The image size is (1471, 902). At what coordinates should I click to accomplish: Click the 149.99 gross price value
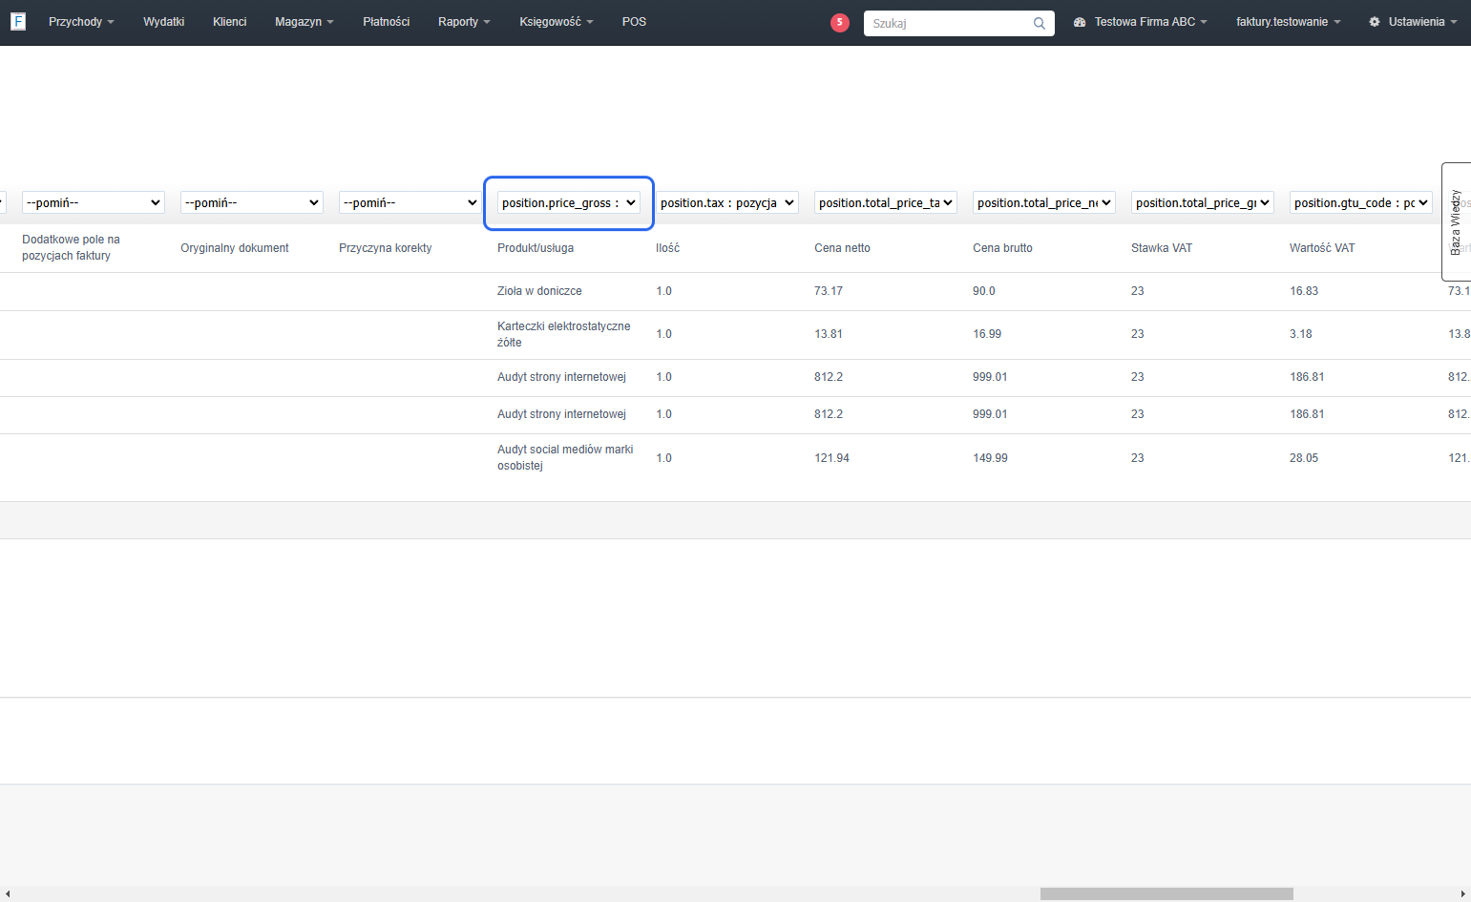(x=990, y=458)
